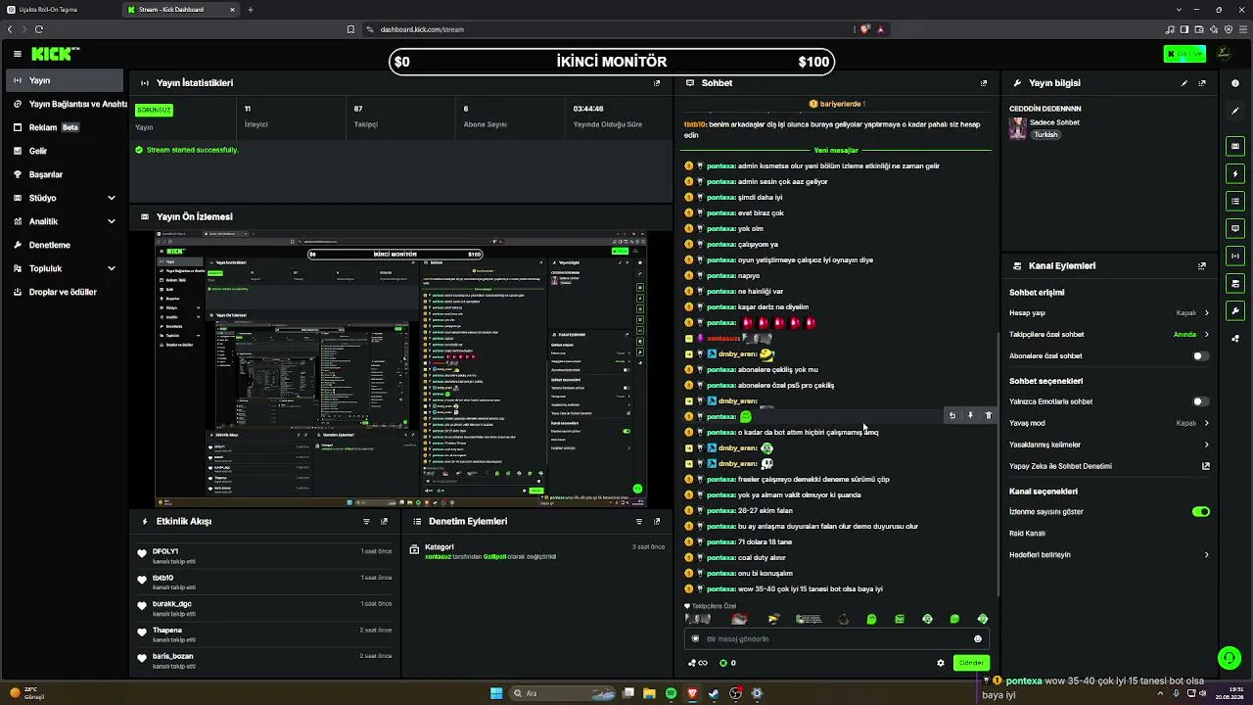Open Yavaş mod setting
Screen dimensions: 1253x705
pos(1109,423)
